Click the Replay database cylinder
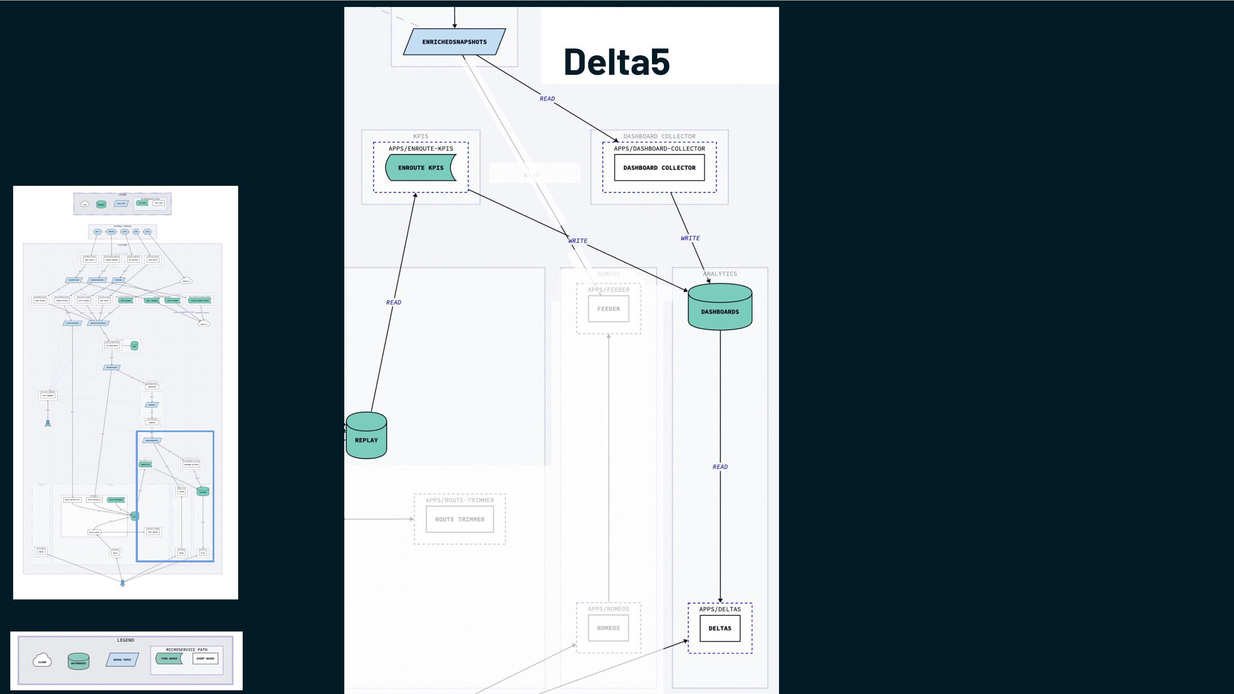Viewport: 1234px width, 694px height. pyautogui.click(x=366, y=436)
